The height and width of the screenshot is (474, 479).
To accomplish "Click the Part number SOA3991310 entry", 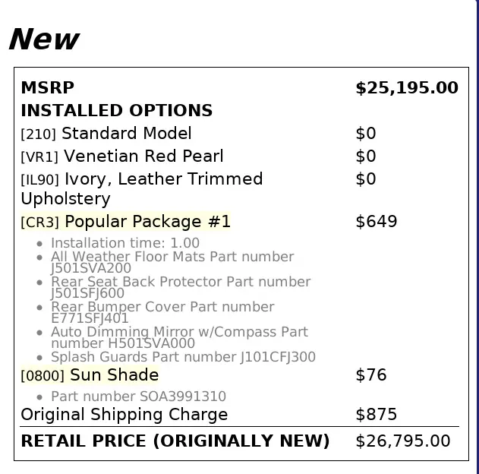I will coord(138,397).
